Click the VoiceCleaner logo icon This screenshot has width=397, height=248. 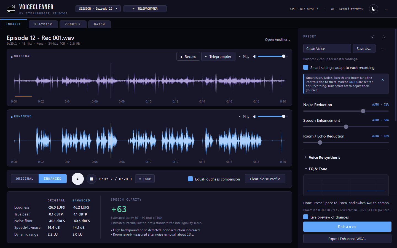pos(11,9)
